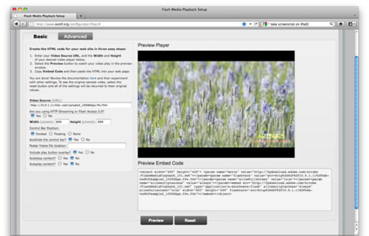The width and height of the screenshot is (369, 236).
Task: Reload the page with the refresh icon
Action: click(x=256, y=24)
